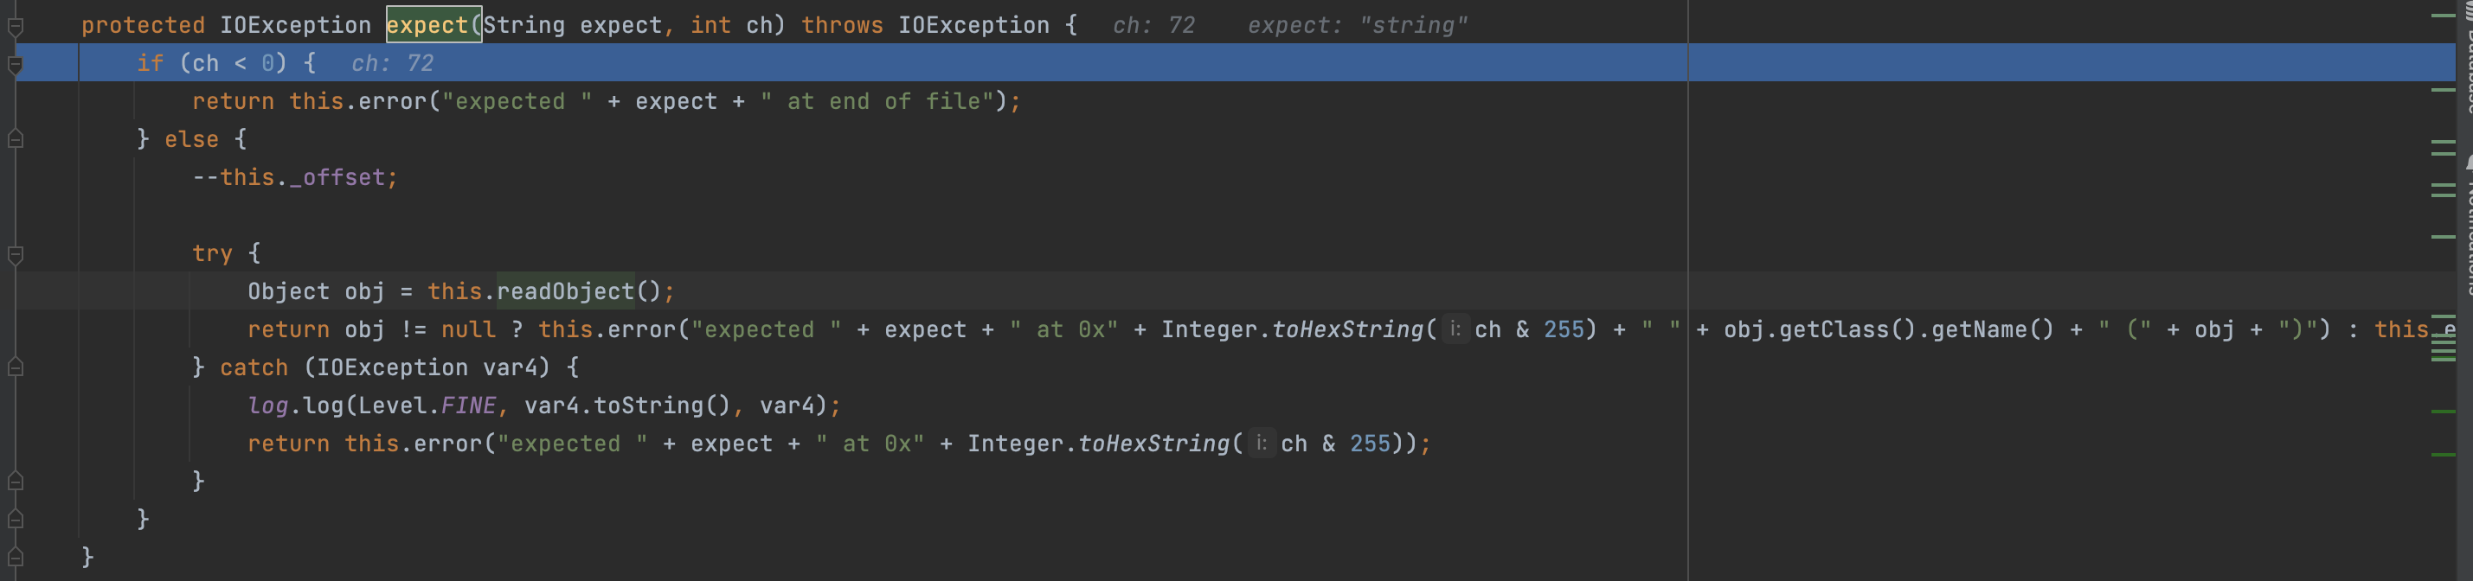Viewport: 2473px width, 581px height.
Task: Click fold end marker of catch block
Action: coord(16,482)
